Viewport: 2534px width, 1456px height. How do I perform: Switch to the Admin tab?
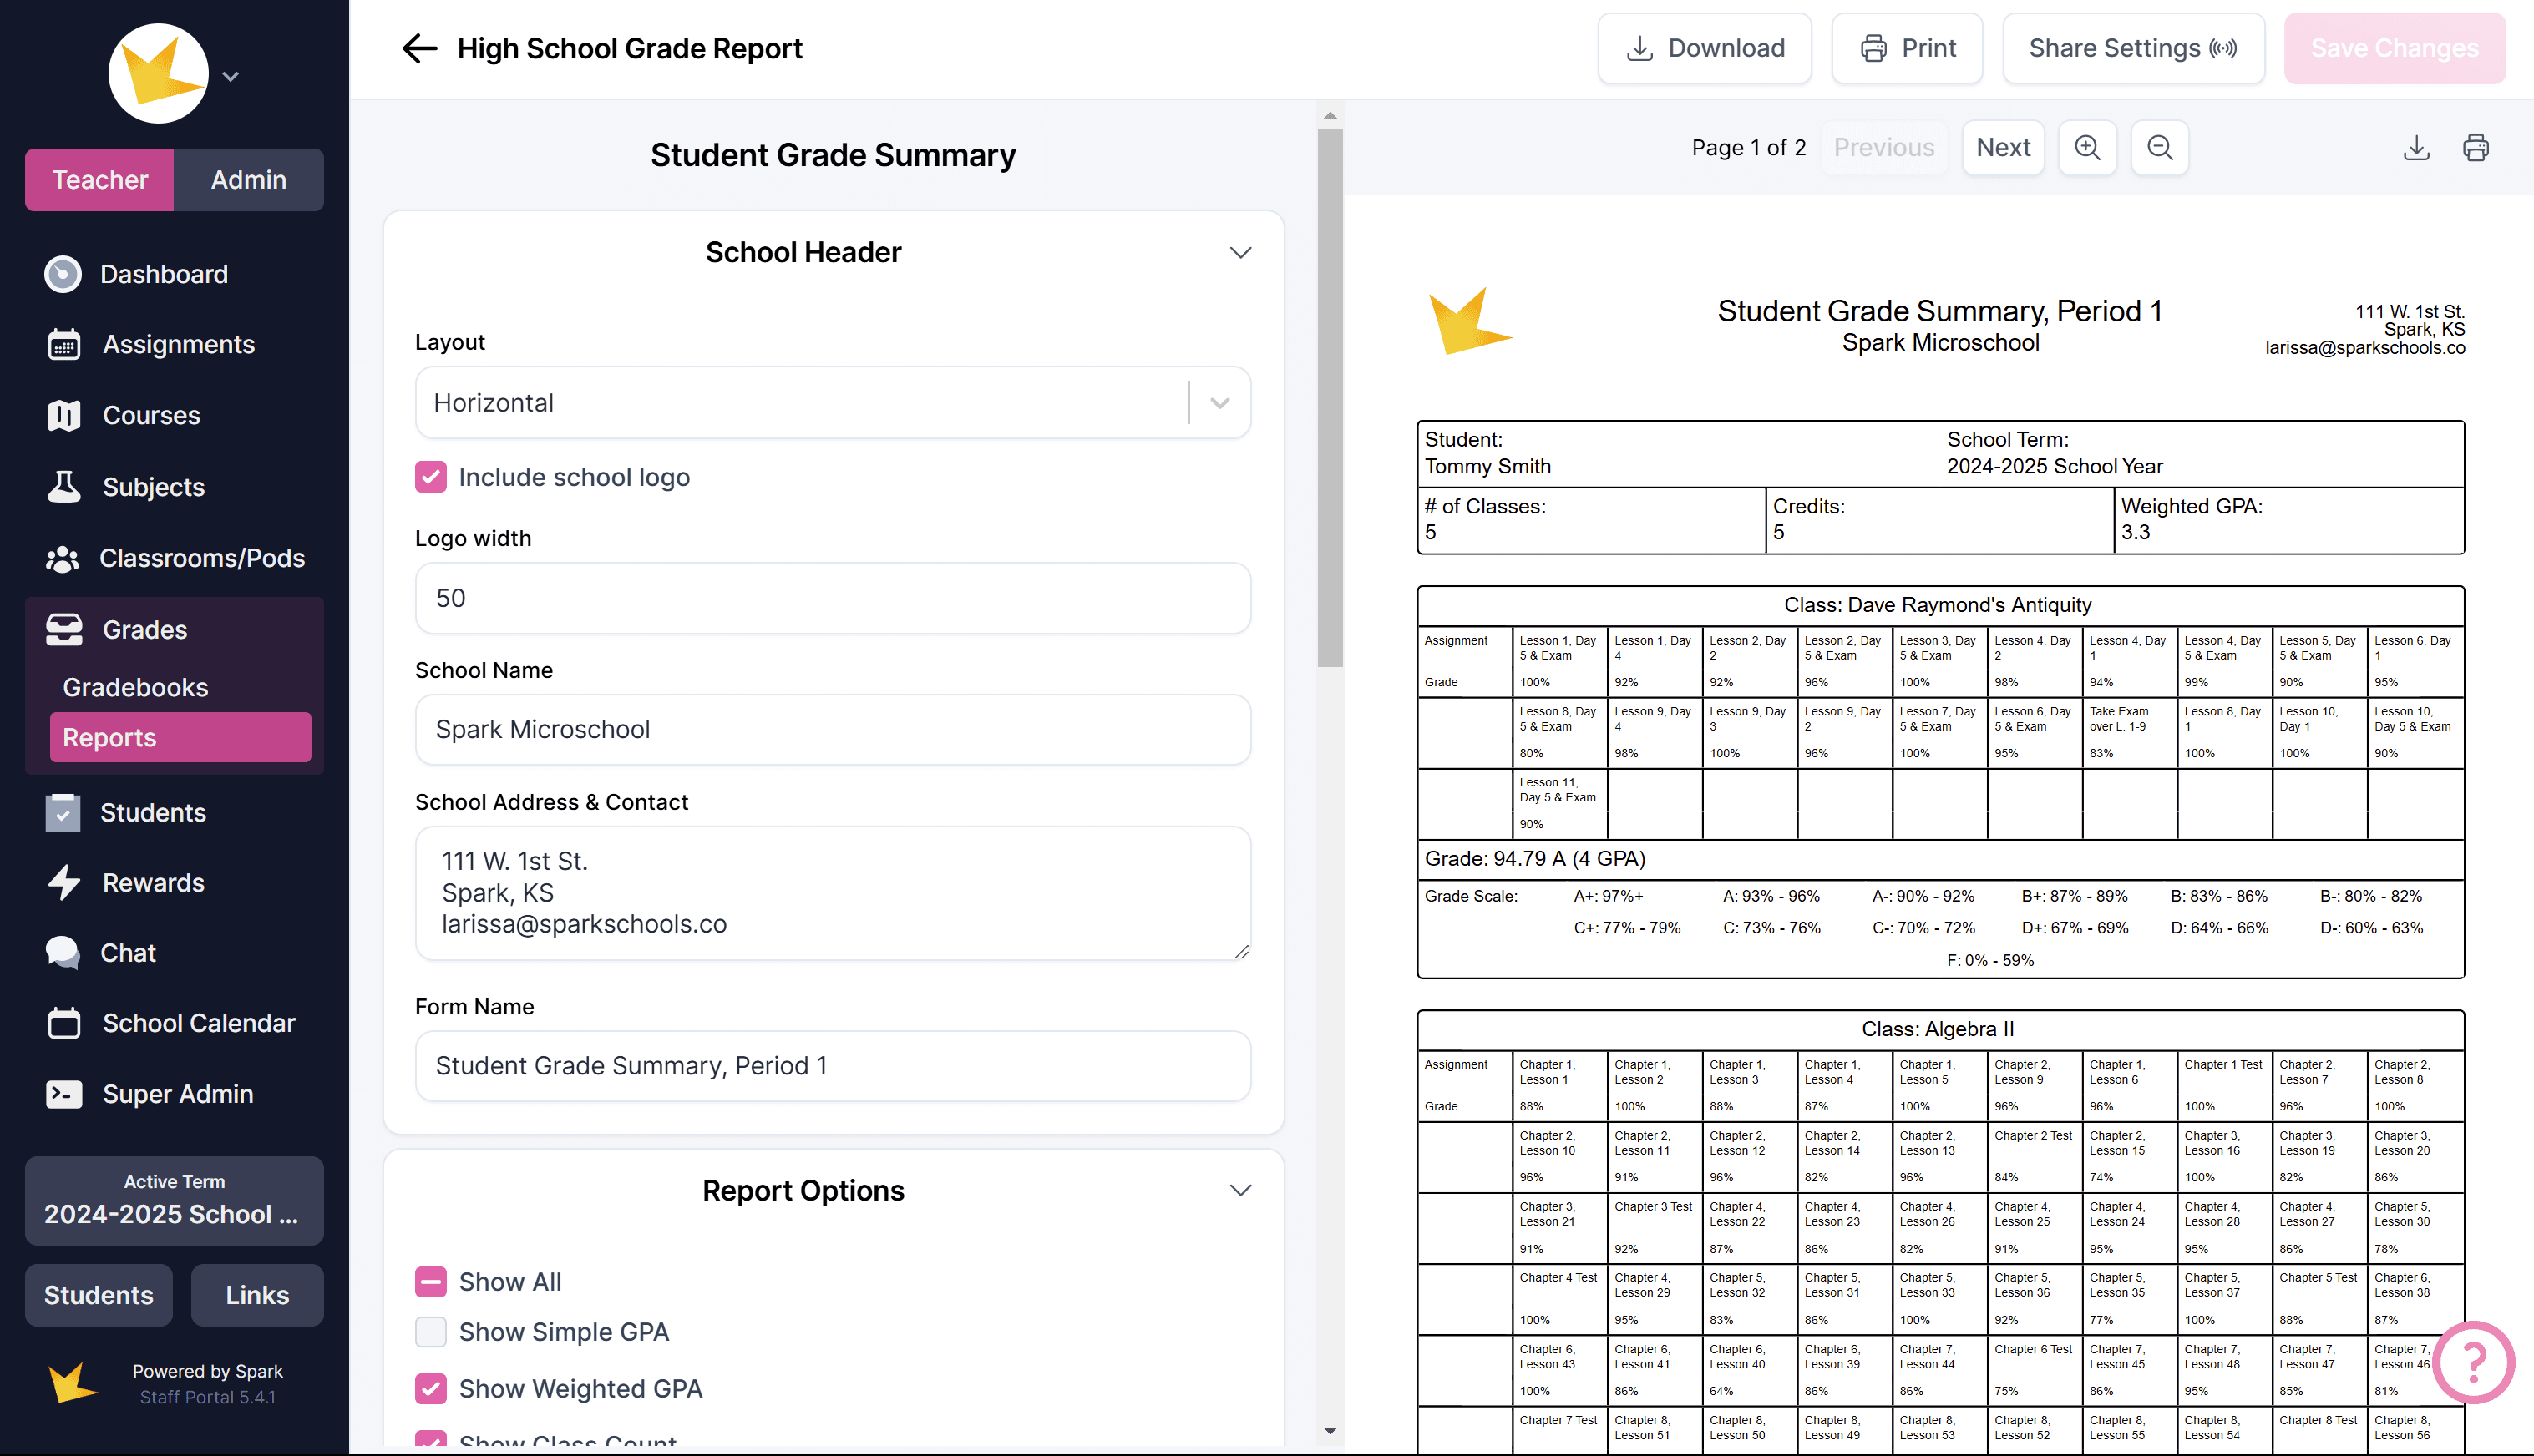[248, 180]
